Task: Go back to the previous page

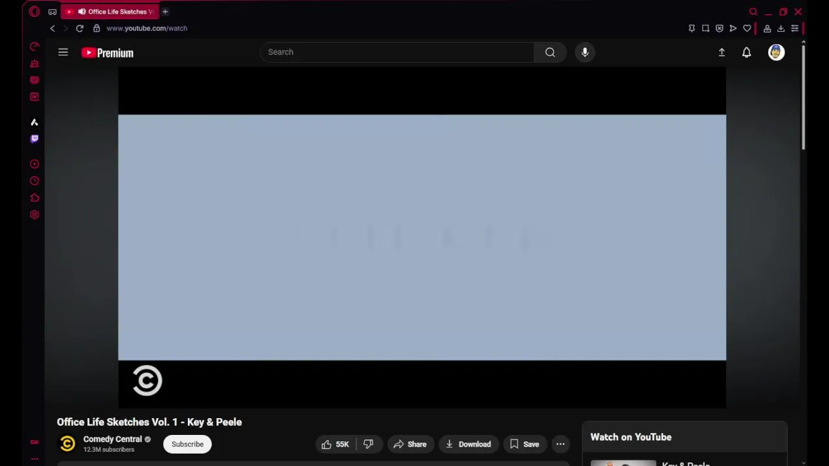Action: coord(52,28)
